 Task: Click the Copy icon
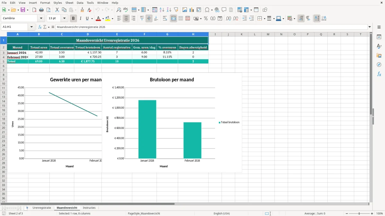(64, 10)
